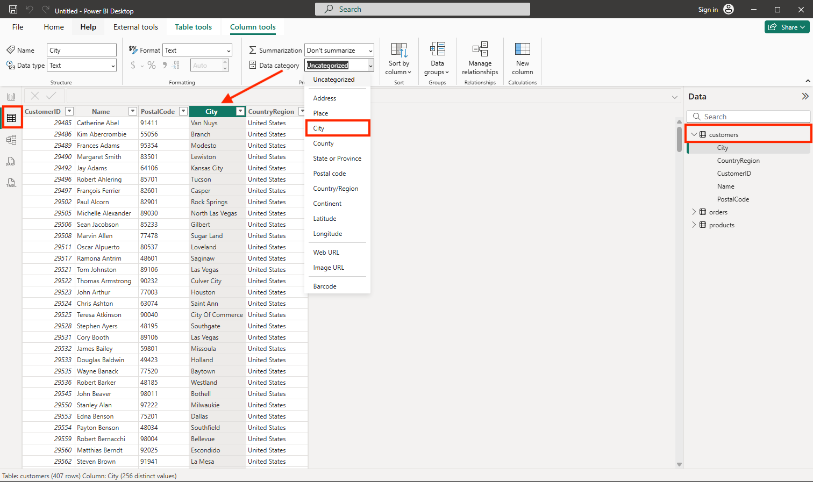
Task: Switch to Model view in left sidebar
Action: [x=11, y=140]
